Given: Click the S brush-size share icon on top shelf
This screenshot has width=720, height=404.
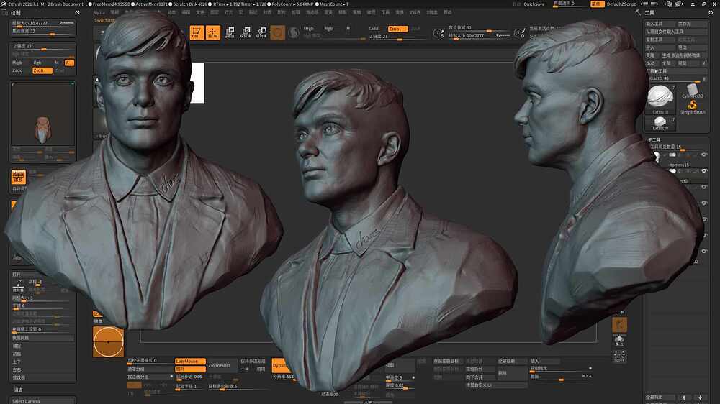Looking at the screenshot, I should click(438, 33).
